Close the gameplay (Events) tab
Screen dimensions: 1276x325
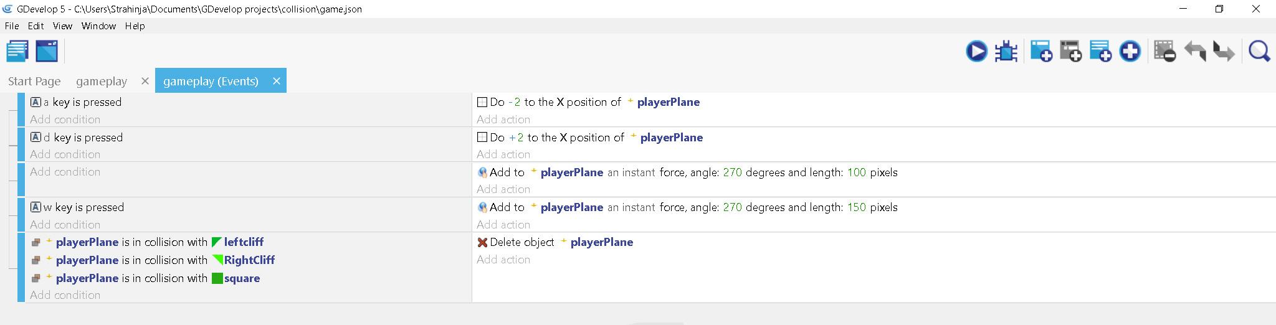(277, 81)
